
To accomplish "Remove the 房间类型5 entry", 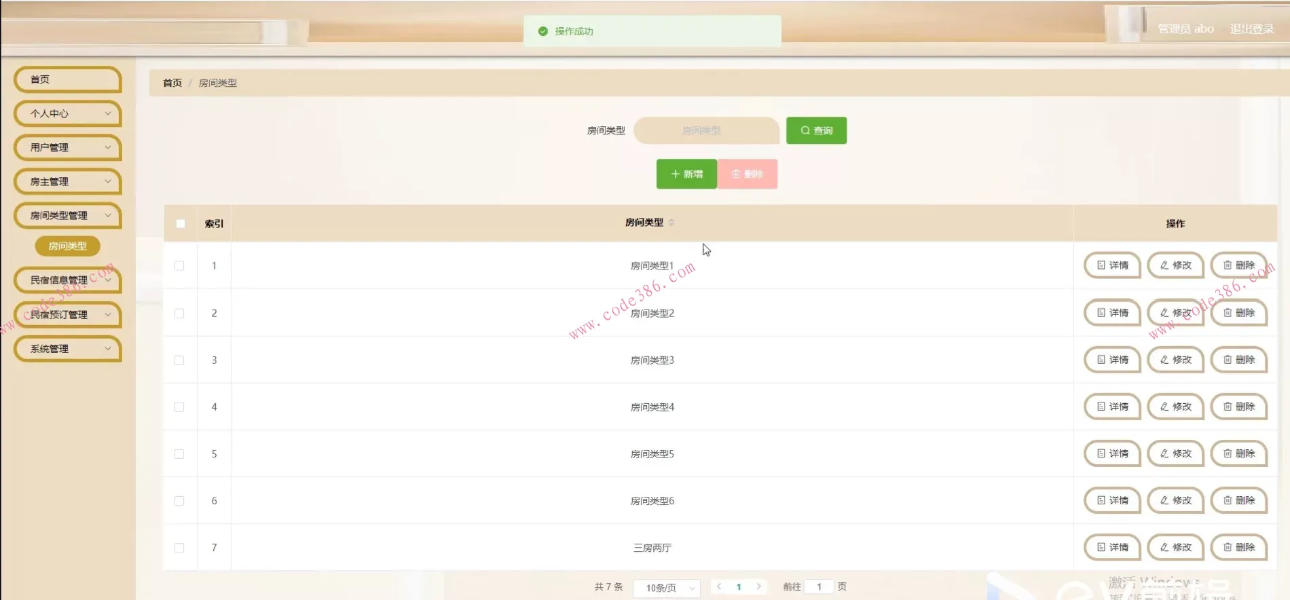I will pyautogui.click(x=1239, y=453).
